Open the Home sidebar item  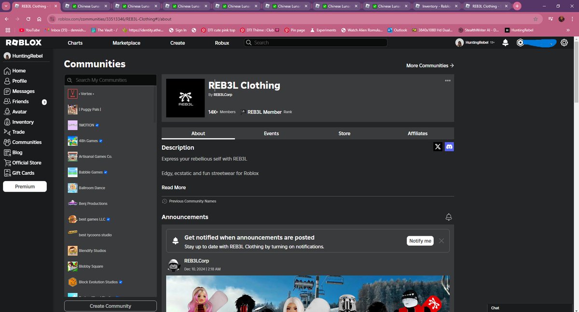click(14, 71)
